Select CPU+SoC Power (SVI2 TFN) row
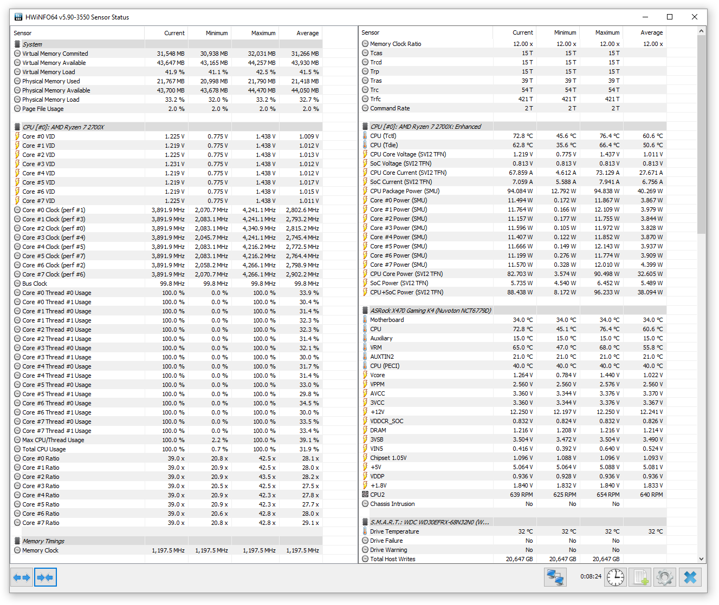Screen dimensions: 719x605 coord(513,292)
